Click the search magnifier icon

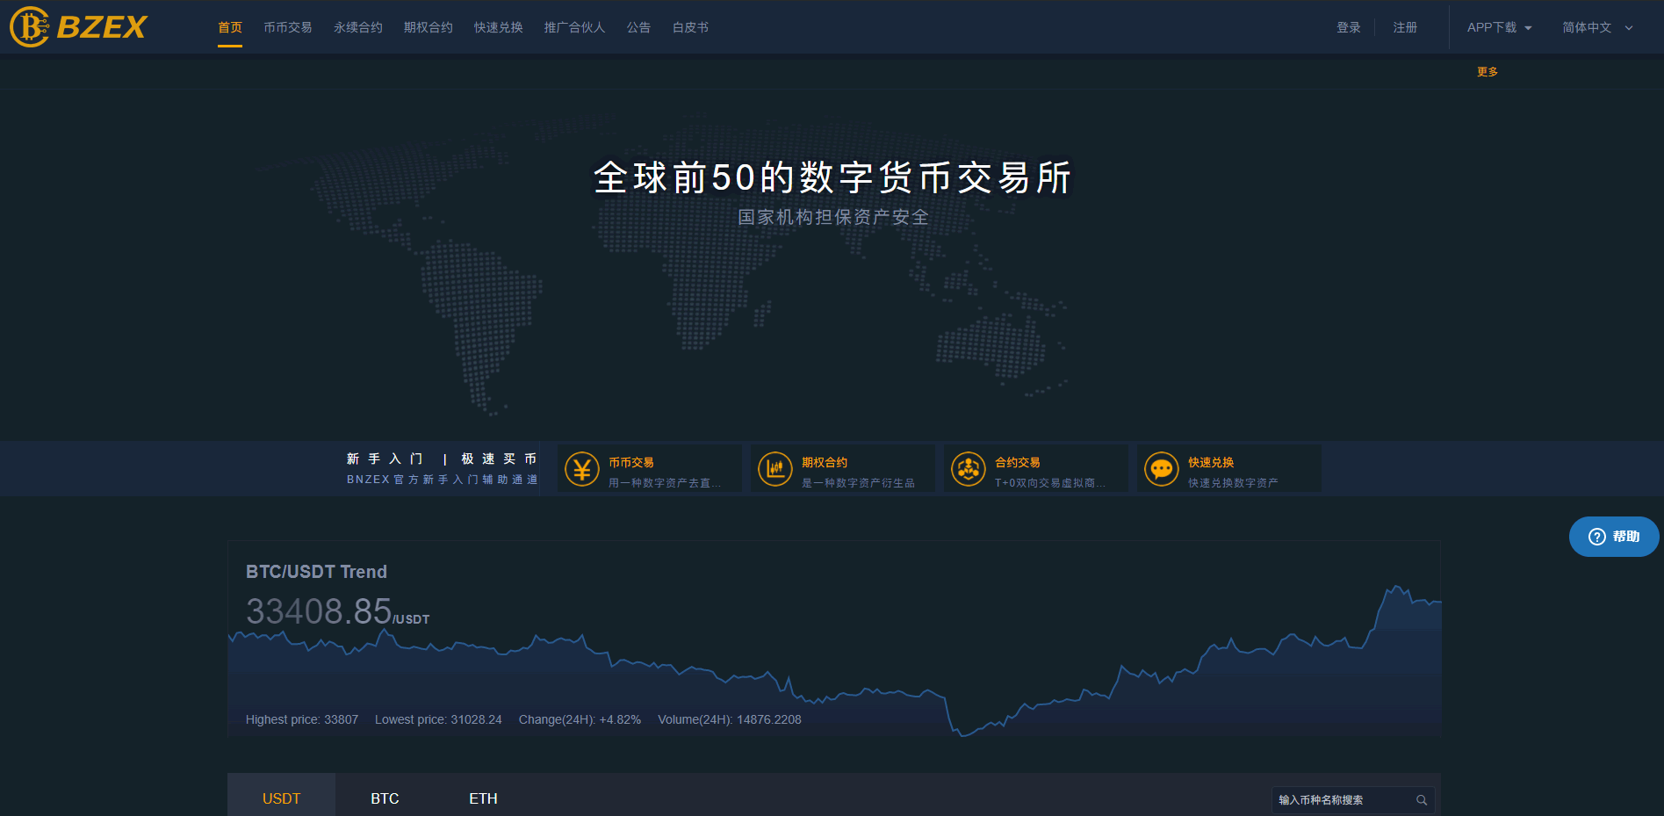click(1421, 800)
